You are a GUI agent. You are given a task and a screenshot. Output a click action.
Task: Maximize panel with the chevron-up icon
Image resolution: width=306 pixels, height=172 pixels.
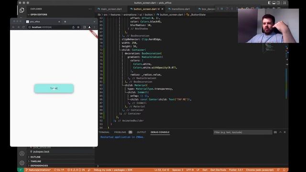[x=280, y=132]
